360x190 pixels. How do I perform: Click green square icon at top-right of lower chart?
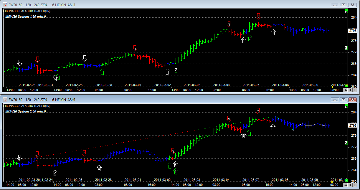point(346,106)
